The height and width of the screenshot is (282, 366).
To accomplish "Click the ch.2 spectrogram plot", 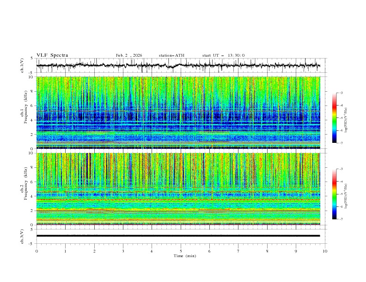I will point(178,189).
